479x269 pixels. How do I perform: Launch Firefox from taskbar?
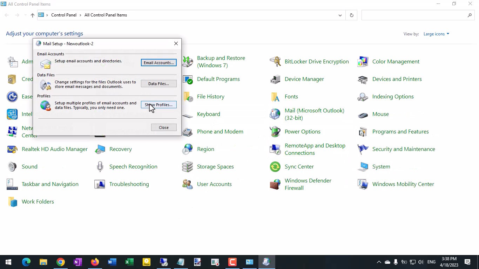(95, 262)
